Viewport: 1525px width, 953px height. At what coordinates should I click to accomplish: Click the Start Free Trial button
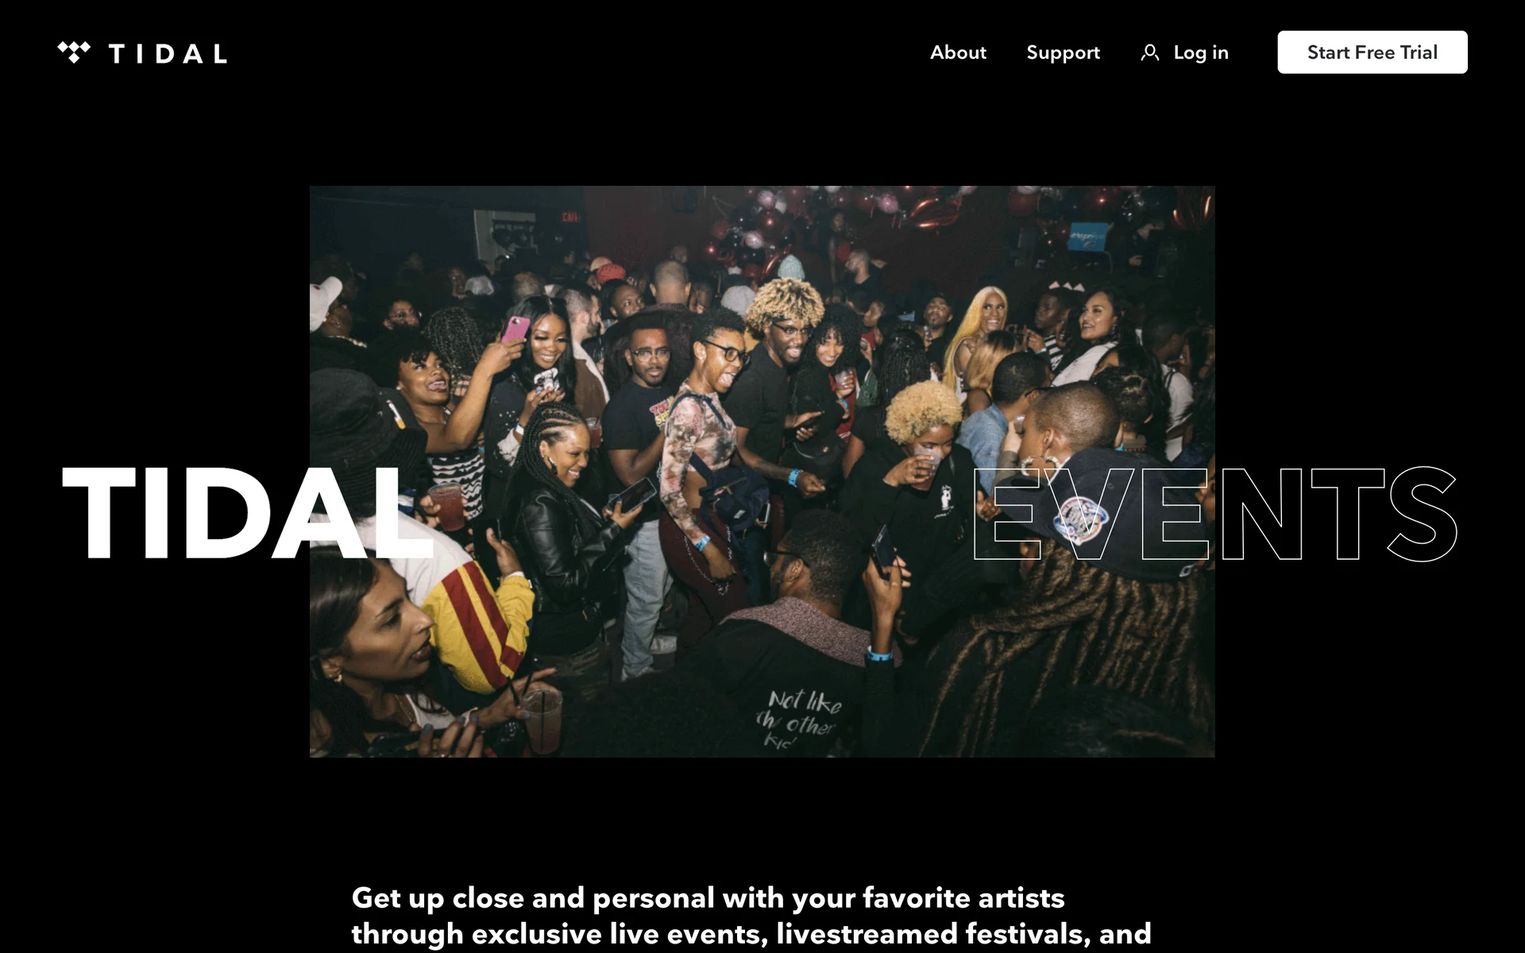pos(1372,52)
